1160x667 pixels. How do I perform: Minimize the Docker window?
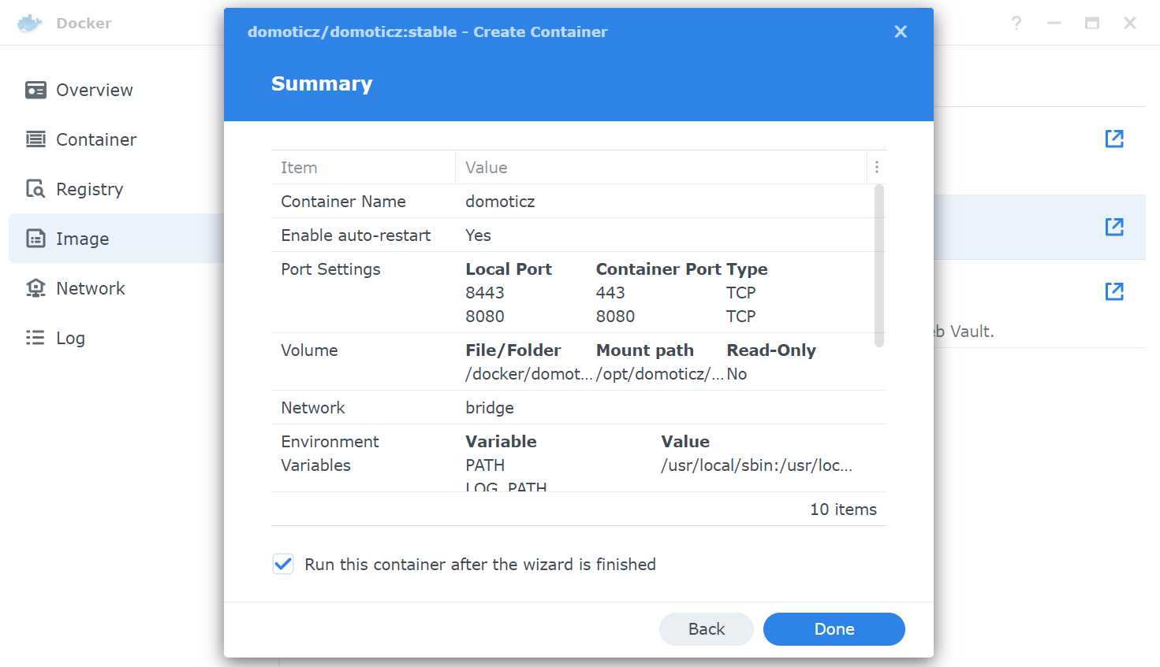(1054, 23)
